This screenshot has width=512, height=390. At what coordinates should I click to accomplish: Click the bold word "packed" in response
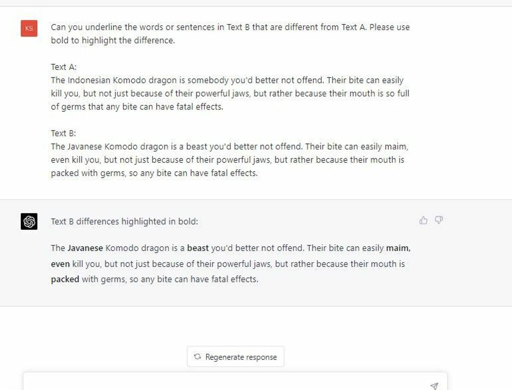click(65, 280)
